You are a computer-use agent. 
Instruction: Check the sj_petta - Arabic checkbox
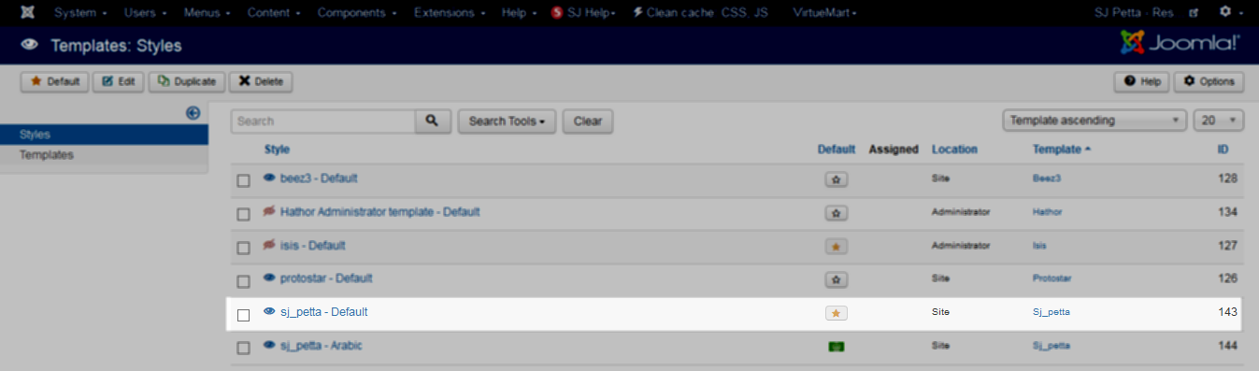[x=243, y=349]
